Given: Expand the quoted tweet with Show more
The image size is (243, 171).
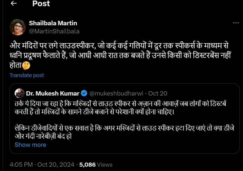Looking at the screenshot, I should point(30,145).
